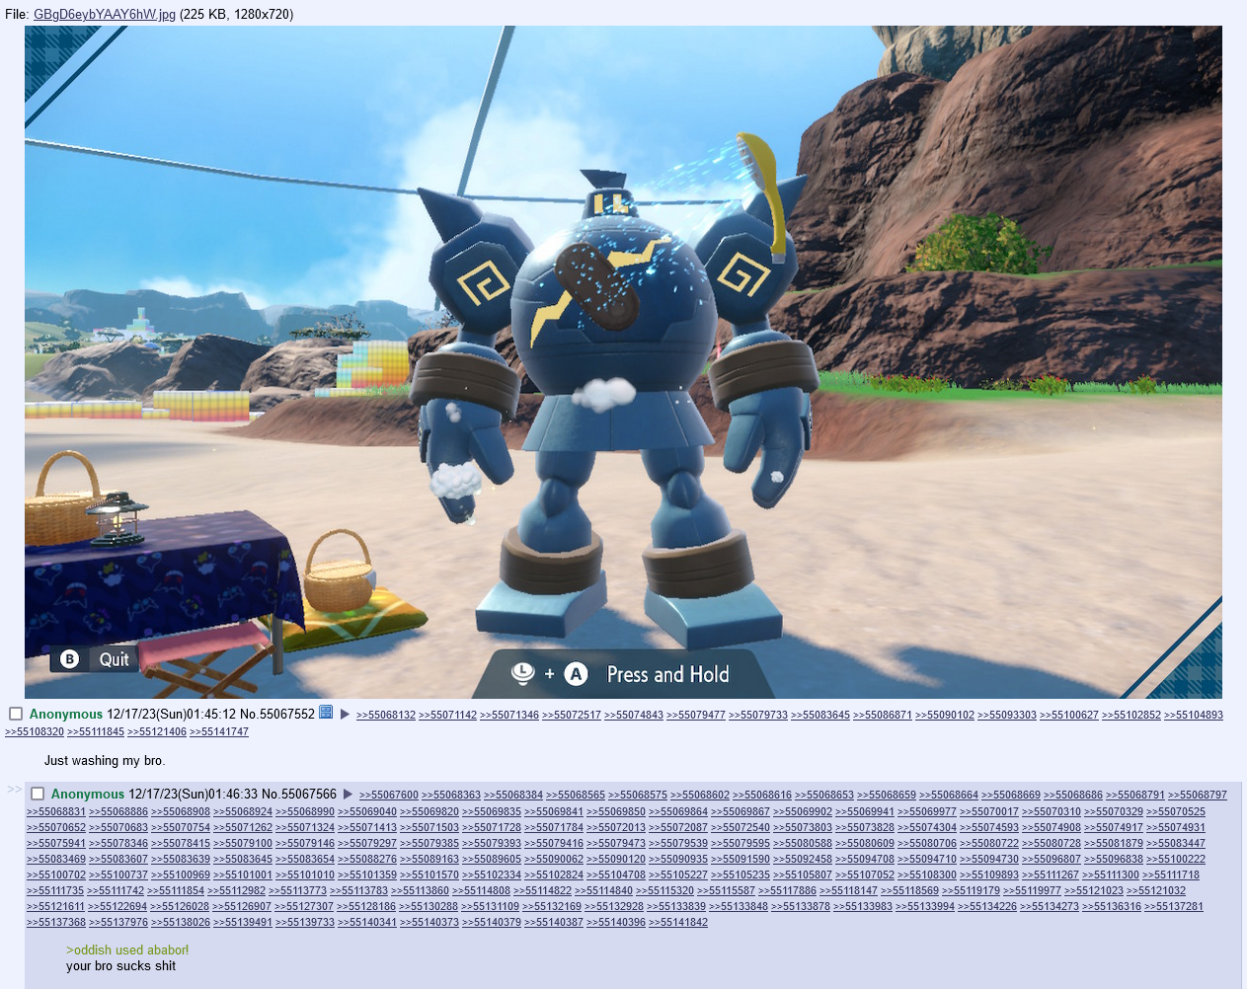Open the post menu arrow for post No.55067552
Viewport: 1247px width, 989px height.
[x=345, y=714]
